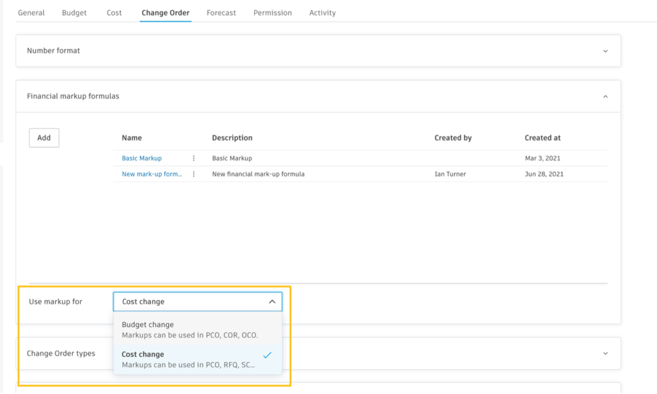Expand the Number format section

605,51
